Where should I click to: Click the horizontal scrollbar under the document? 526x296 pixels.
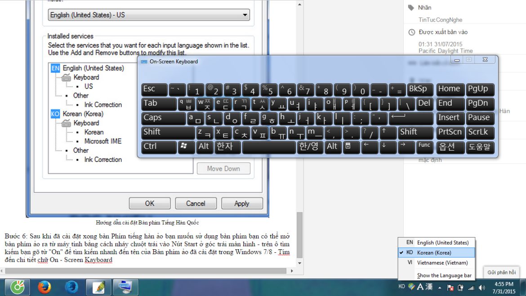pos(144,271)
